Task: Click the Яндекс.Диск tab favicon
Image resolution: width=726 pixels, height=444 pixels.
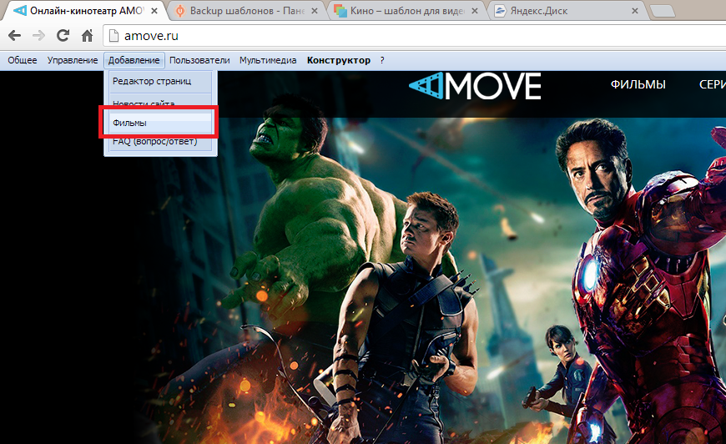Action: [x=500, y=11]
